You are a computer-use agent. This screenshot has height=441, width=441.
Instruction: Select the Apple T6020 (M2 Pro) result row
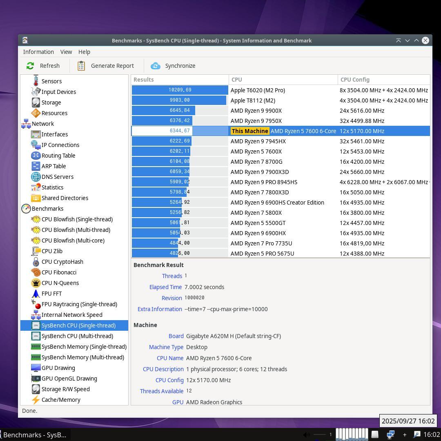[x=258, y=90]
